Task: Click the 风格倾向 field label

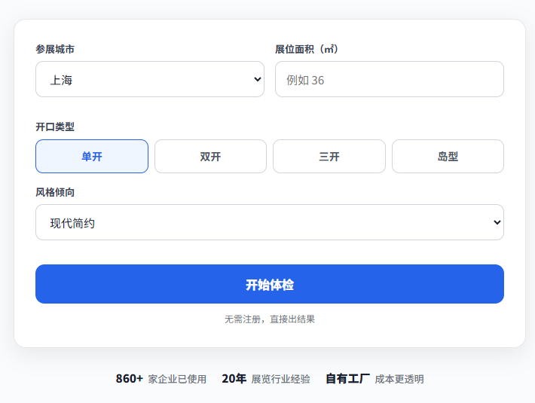Action: coord(55,192)
